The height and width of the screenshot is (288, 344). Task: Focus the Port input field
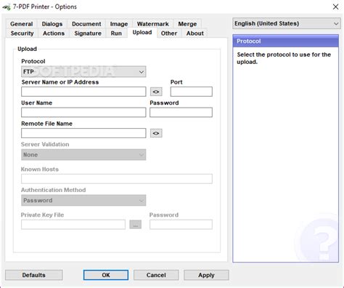[192, 92]
